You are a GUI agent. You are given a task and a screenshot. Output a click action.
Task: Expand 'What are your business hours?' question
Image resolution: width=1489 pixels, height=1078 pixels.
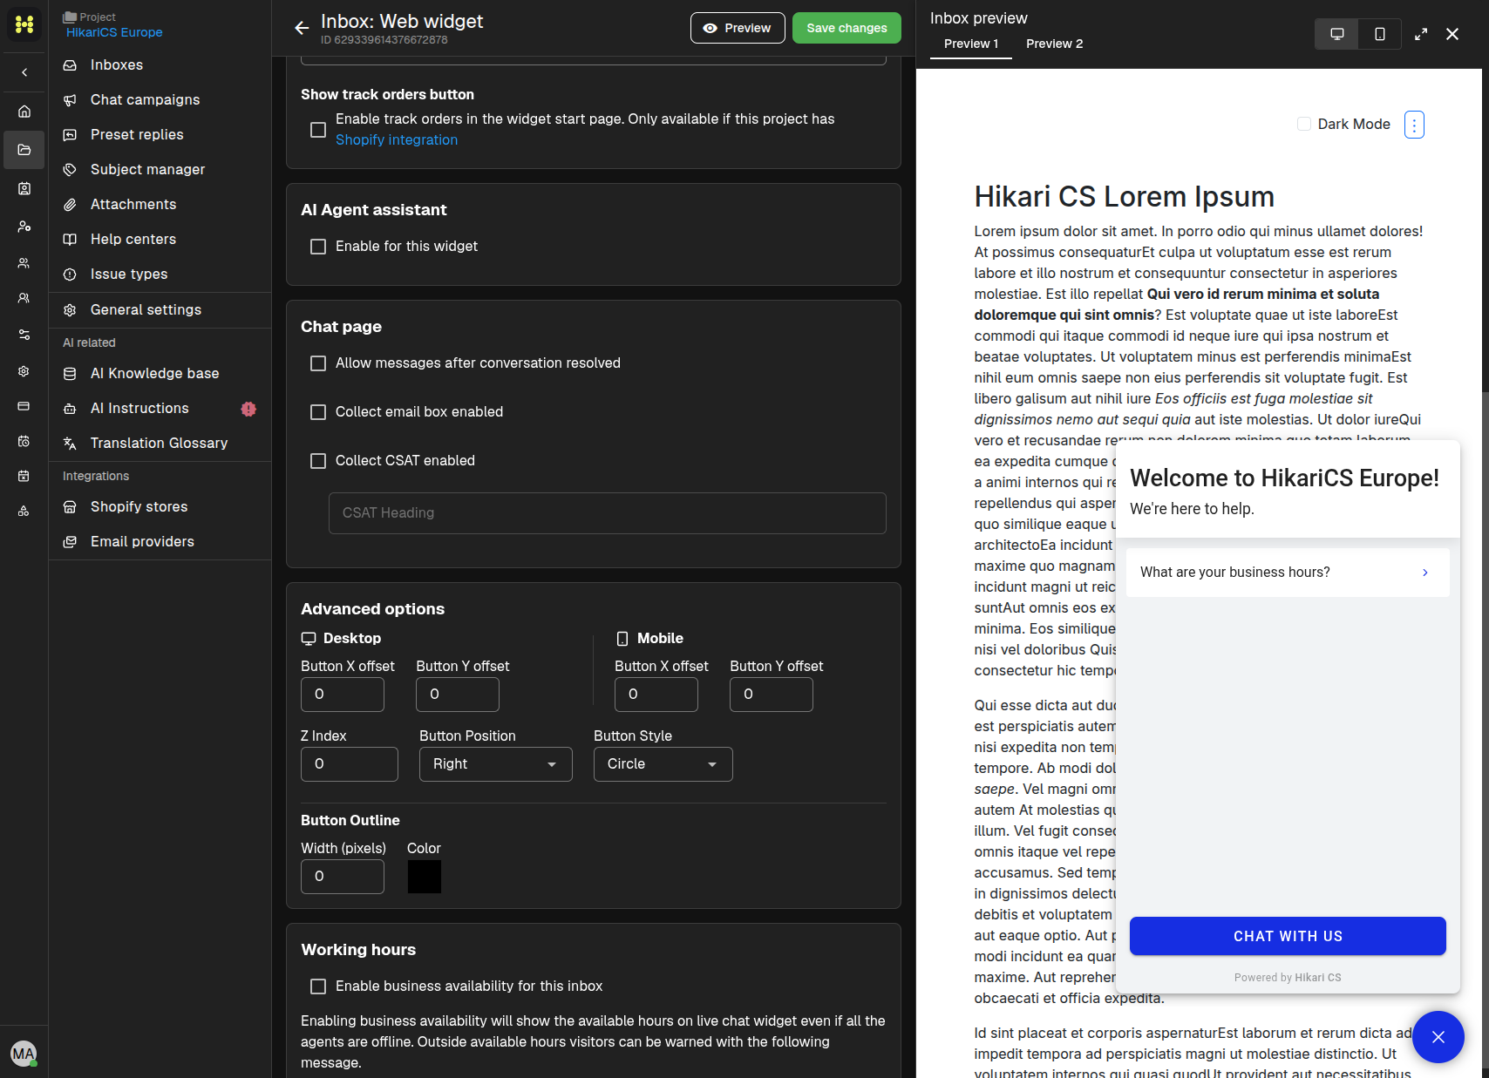tap(1288, 573)
